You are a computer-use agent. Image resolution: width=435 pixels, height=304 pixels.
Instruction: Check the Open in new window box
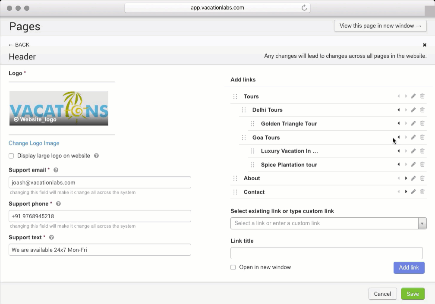coord(233,267)
